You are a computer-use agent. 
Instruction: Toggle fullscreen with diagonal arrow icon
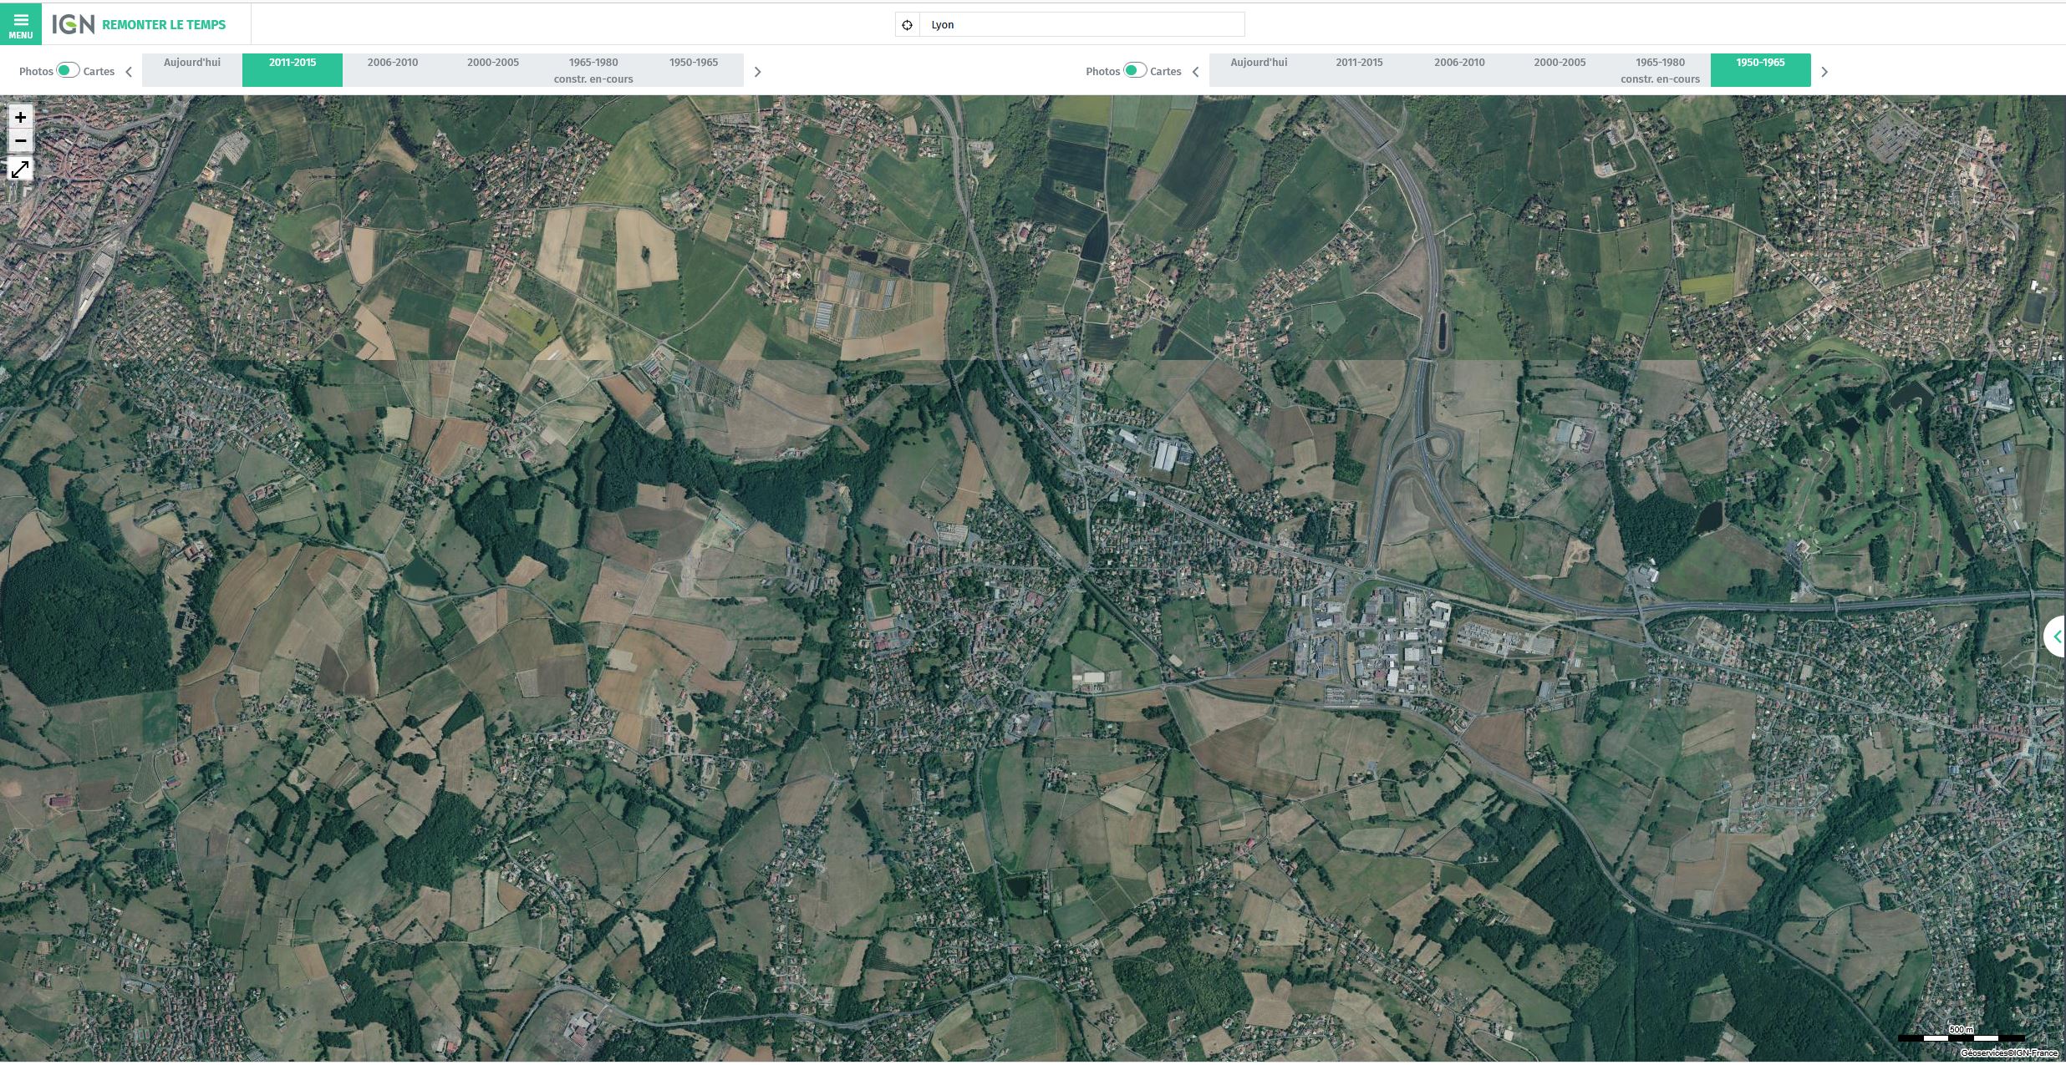click(x=20, y=170)
